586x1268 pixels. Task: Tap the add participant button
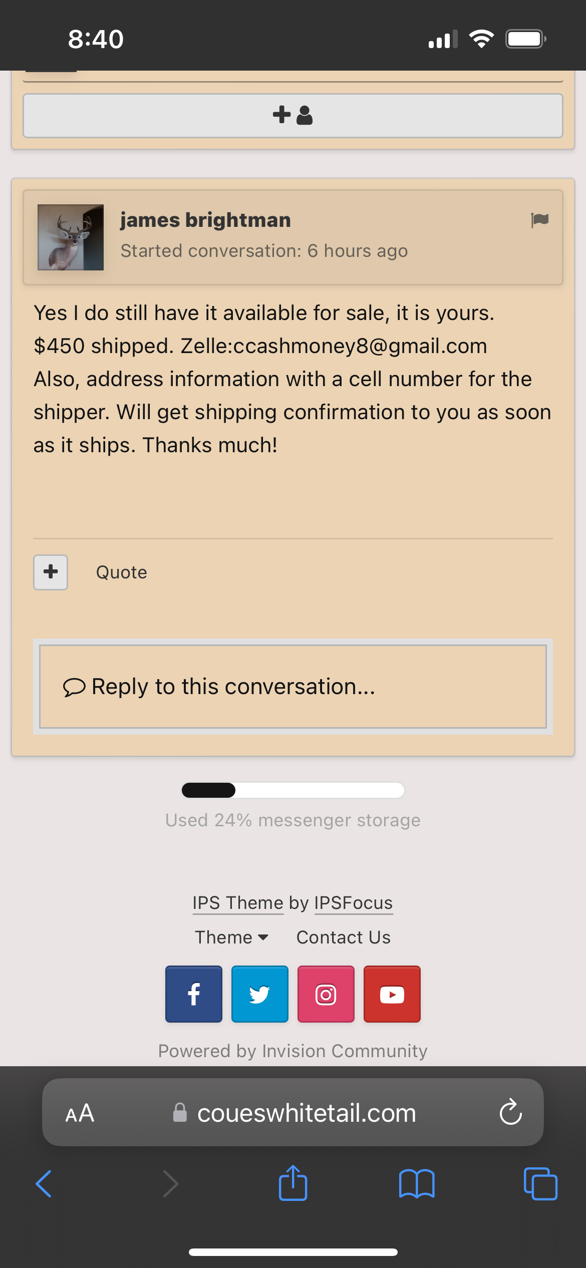click(293, 115)
